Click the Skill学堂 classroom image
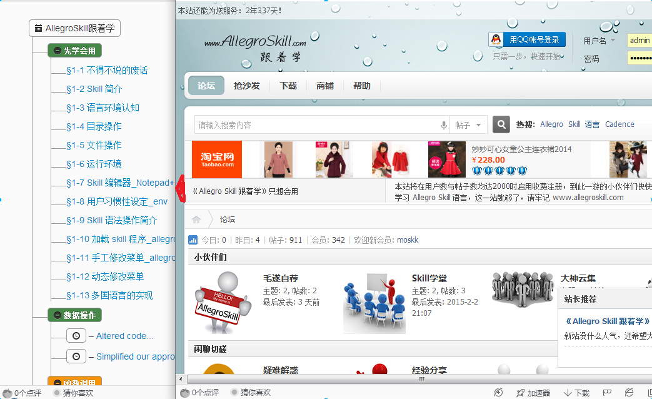 374,303
